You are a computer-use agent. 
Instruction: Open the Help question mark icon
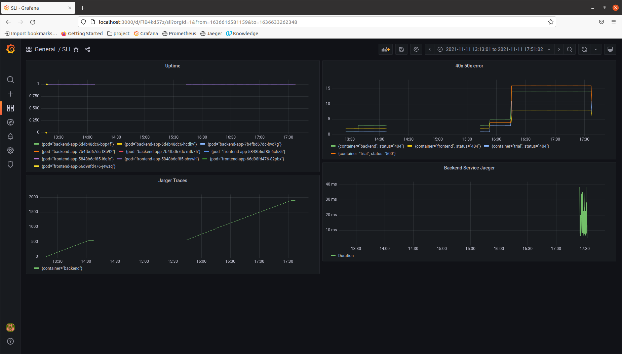point(10,341)
